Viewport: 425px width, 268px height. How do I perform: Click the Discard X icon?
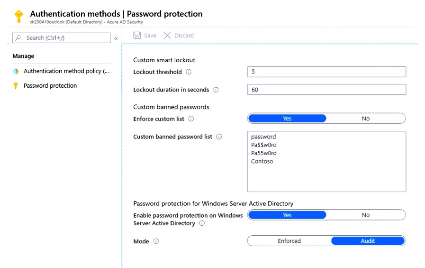tap(167, 36)
